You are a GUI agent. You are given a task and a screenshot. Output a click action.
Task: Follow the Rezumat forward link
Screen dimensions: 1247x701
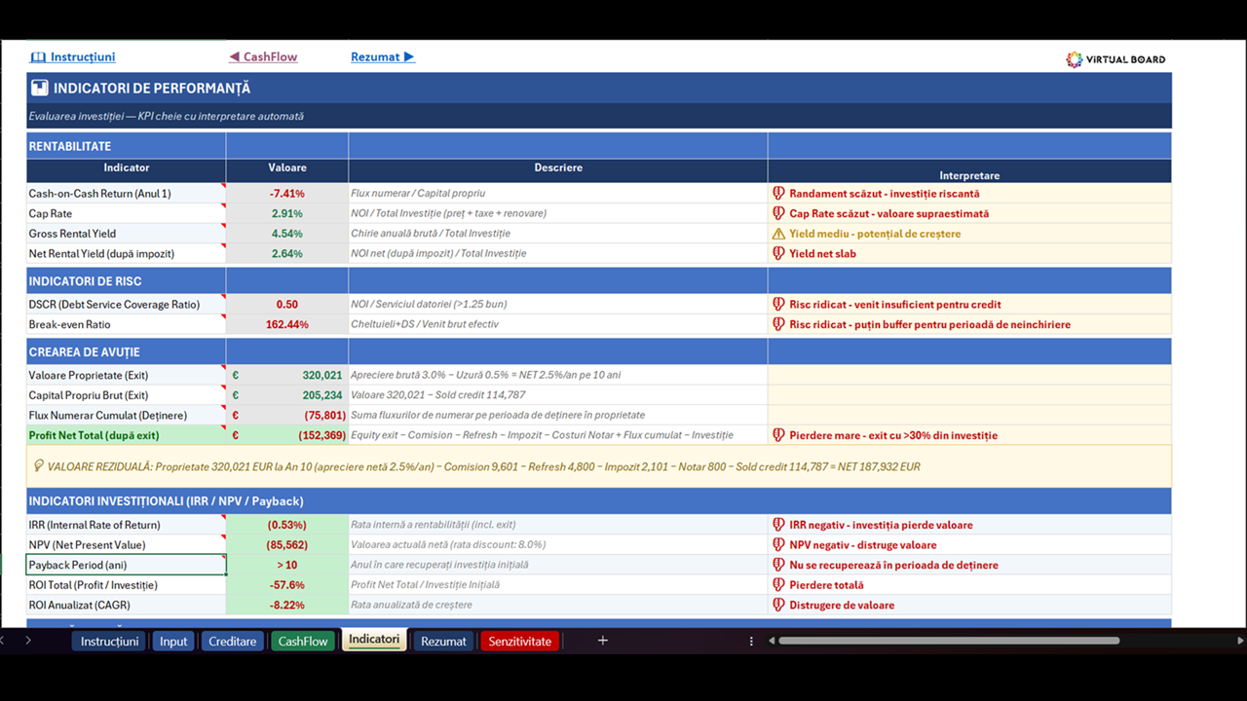[383, 57]
